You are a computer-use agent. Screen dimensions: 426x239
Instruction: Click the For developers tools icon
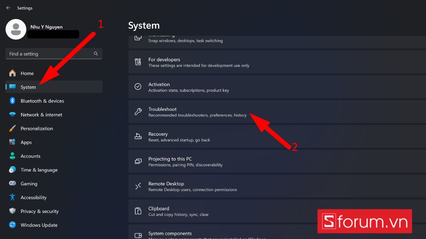click(138, 62)
